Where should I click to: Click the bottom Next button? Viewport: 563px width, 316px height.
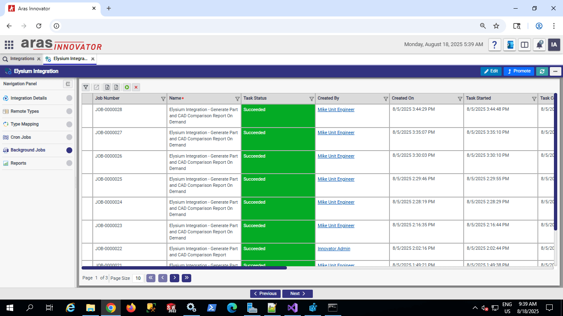click(x=298, y=293)
